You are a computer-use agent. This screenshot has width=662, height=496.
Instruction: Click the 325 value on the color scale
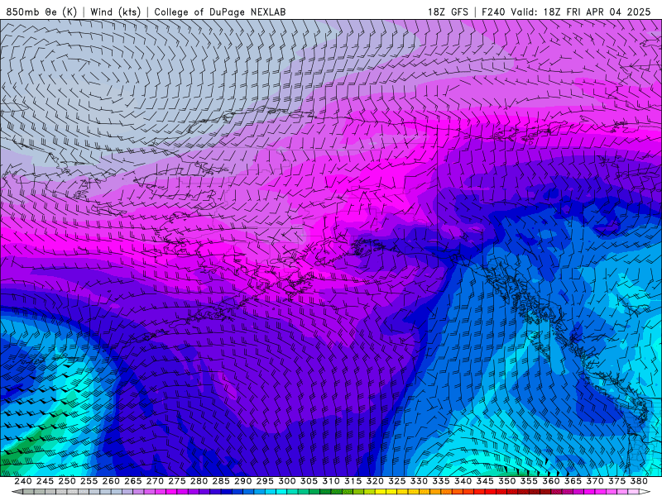pos(397,481)
